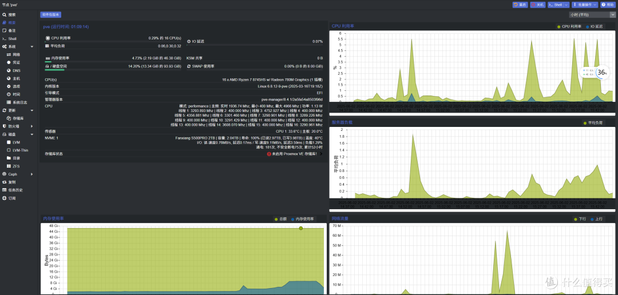The height and width of the screenshot is (295, 618).
Task: Click the 内存使用率 green progress bar
Action: pos(48,62)
